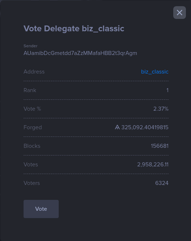The width and height of the screenshot is (191, 241).
Task: Click the Vote button
Action: (41, 209)
